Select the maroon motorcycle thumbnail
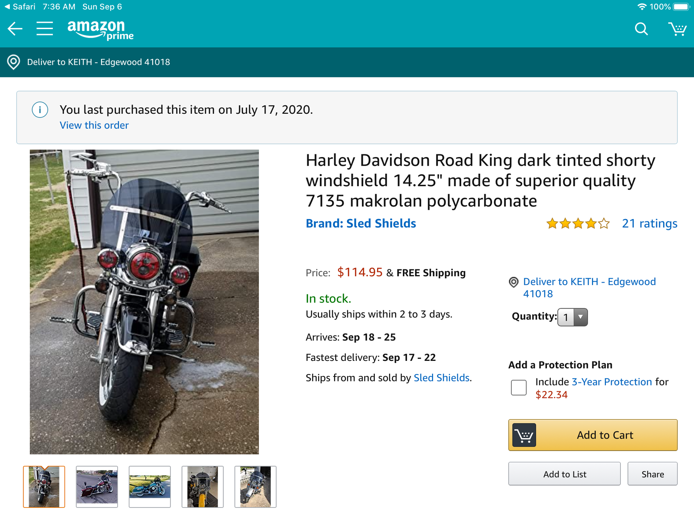This screenshot has height=520, width=694. click(x=97, y=487)
